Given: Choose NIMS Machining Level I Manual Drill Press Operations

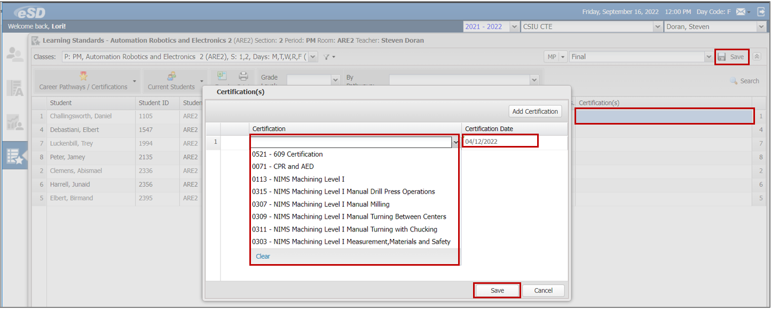Looking at the screenshot, I should (x=355, y=191).
